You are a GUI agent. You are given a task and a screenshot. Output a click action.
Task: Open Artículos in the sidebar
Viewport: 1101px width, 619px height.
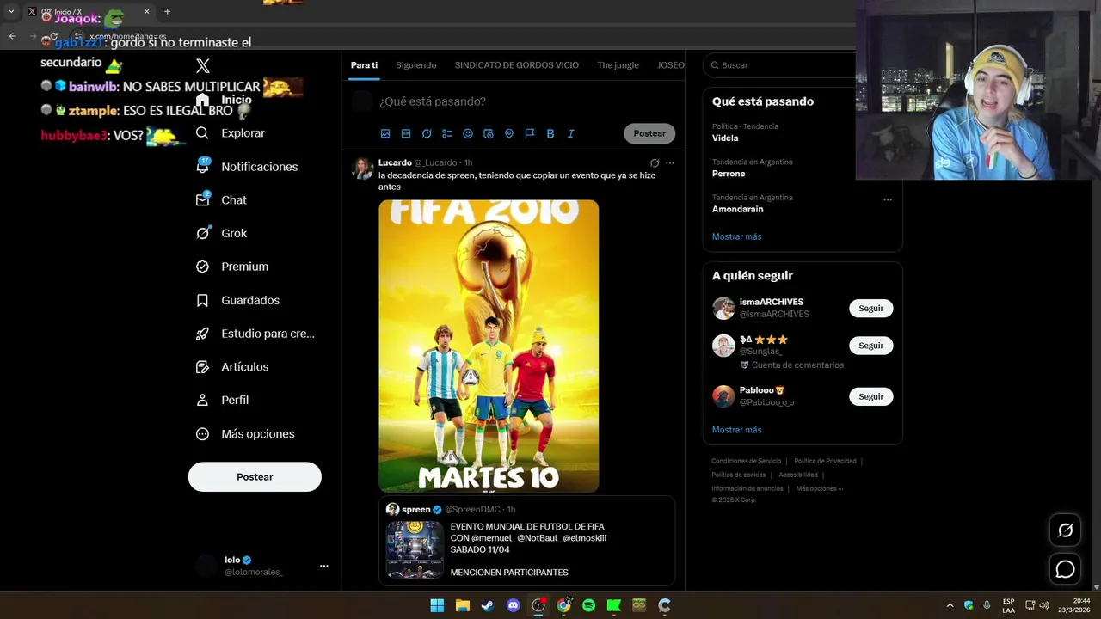[x=231, y=367]
